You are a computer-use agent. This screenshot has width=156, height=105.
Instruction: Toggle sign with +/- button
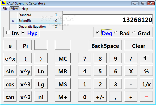point(100,96)
